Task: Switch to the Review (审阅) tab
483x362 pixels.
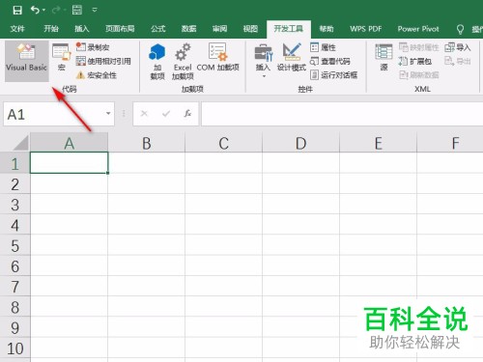Action: (x=219, y=29)
